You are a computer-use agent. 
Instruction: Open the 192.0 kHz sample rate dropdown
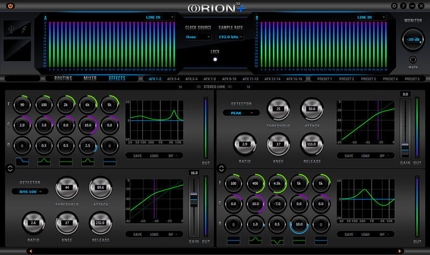(x=231, y=37)
